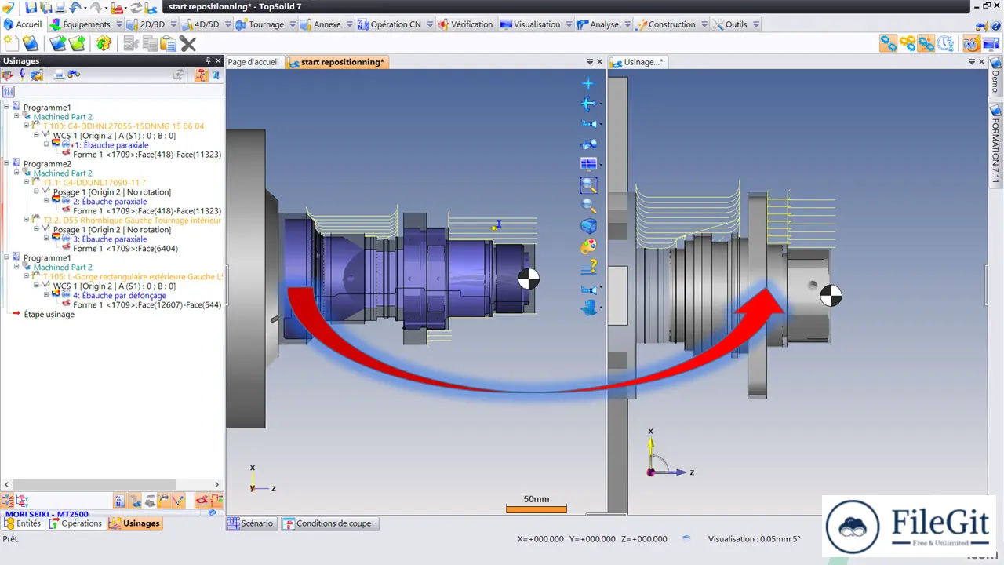Image resolution: width=1004 pixels, height=565 pixels.
Task: Click the Copy icon in Accueil ribbon
Action: click(x=149, y=44)
